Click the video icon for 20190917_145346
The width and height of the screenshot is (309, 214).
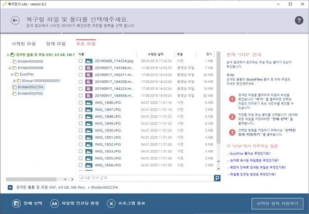[89, 68]
